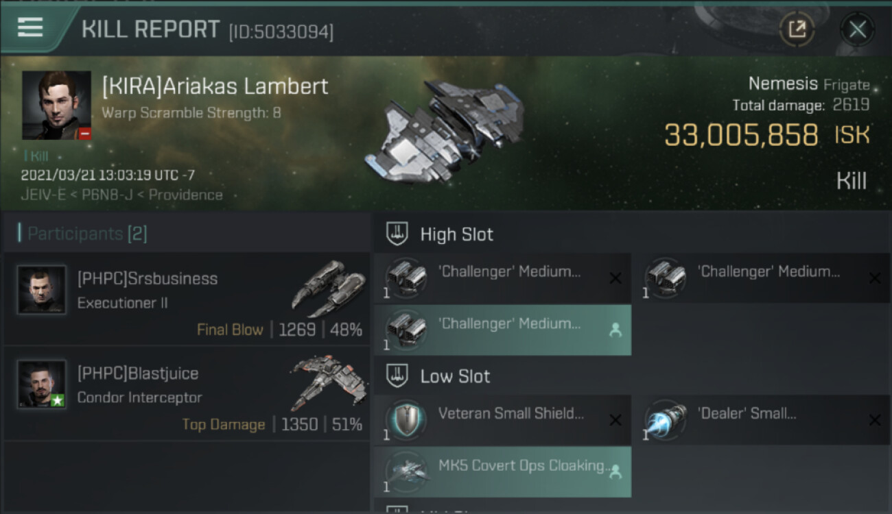
Task: Select the highlighted 'Challenger' Medium module
Action: [x=502, y=330]
